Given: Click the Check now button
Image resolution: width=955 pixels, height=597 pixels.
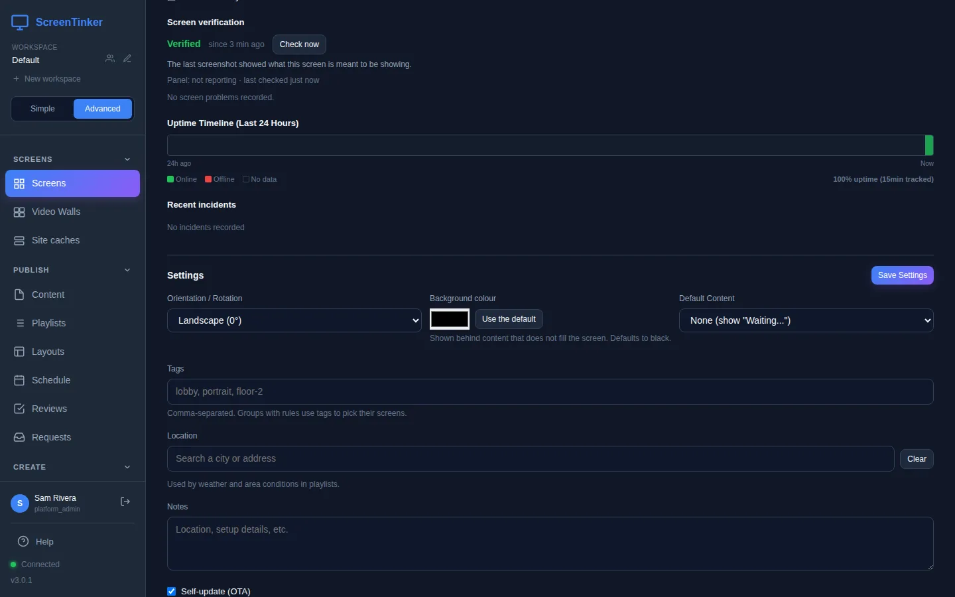Looking at the screenshot, I should 299,44.
